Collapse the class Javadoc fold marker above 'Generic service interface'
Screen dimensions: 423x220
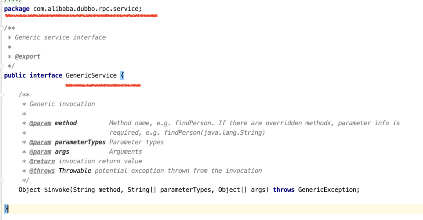coord(2,28)
